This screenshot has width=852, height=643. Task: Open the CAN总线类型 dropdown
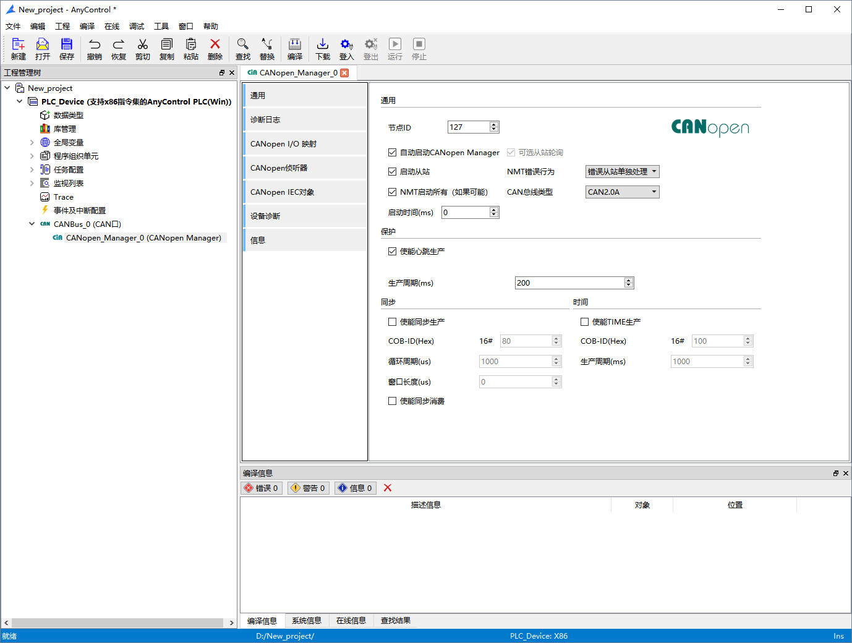[622, 192]
